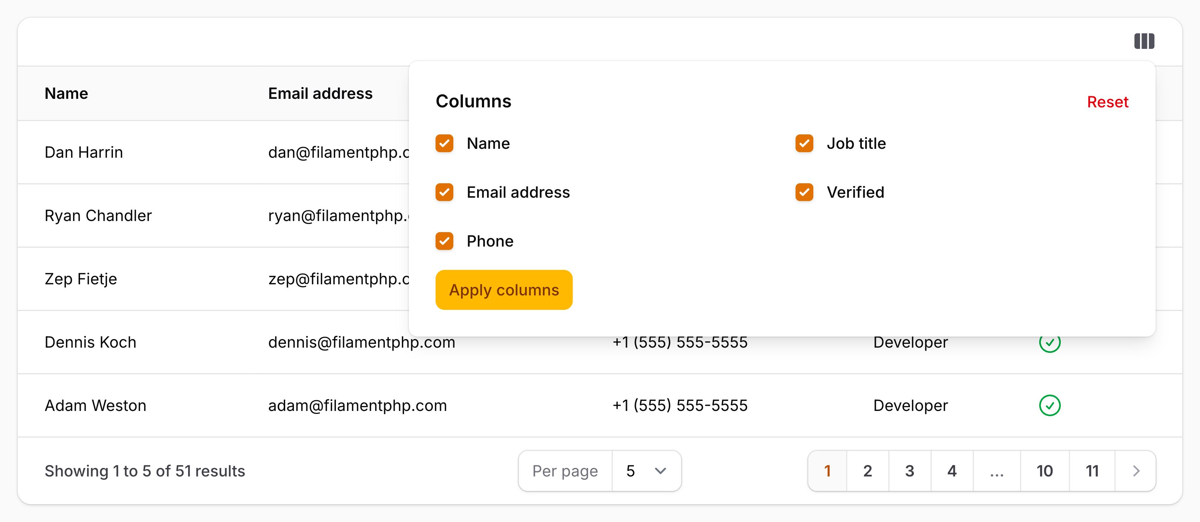The height and width of the screenshot is (522, 1200).
Task: Click the Zep Fietje name cell
Action: [81, 279]
